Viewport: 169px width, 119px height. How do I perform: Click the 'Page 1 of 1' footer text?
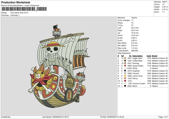tap(163, 117)
